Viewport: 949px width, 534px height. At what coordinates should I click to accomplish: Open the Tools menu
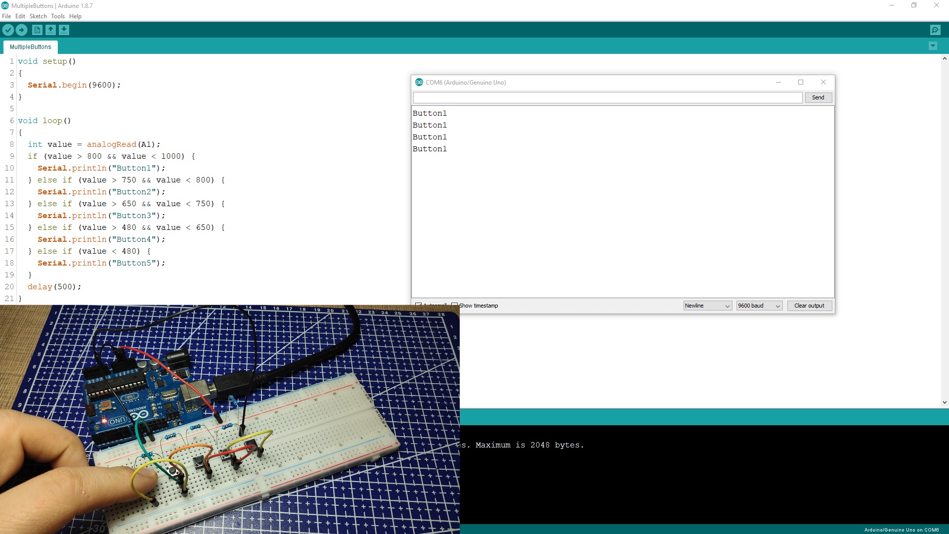click(57, 16)
